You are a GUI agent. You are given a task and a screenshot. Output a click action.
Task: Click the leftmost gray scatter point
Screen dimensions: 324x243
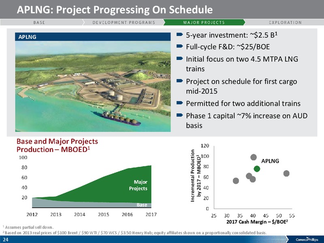point(236,181)
